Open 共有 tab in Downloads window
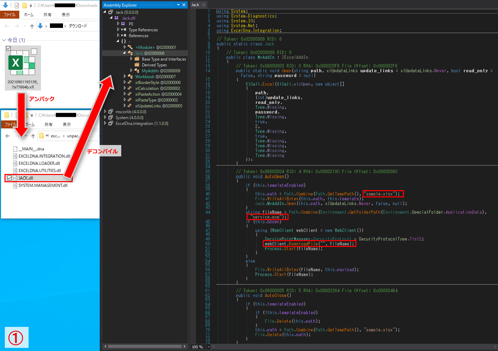This screenshot has height=351, width=498. tap(48, 15)
